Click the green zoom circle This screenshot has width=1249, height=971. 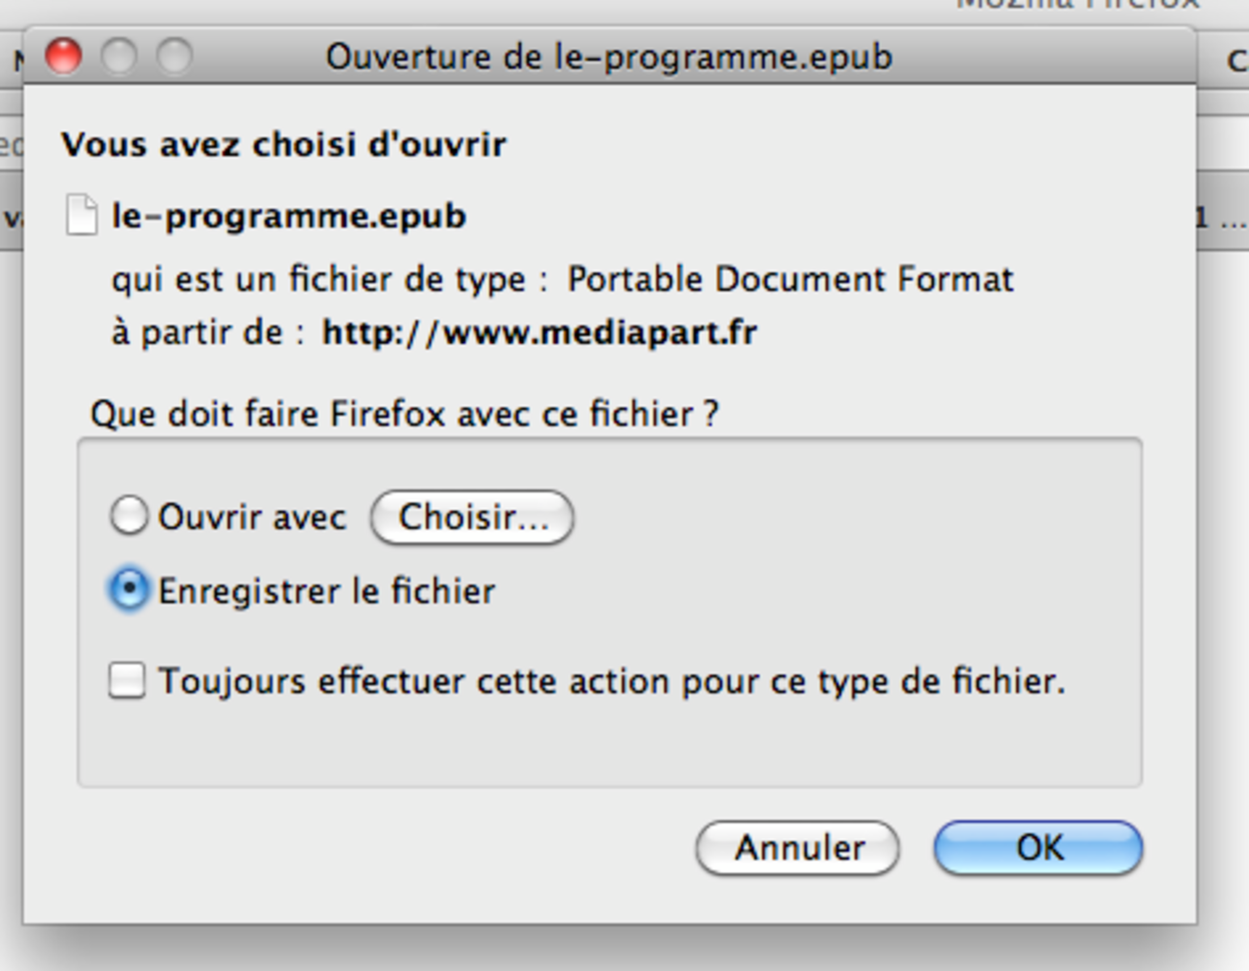click(x=173, y=57)
